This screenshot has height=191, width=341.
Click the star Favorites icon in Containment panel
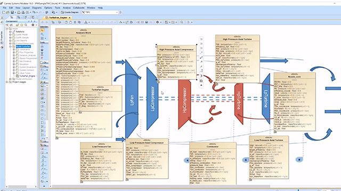[x=21, y=25]
